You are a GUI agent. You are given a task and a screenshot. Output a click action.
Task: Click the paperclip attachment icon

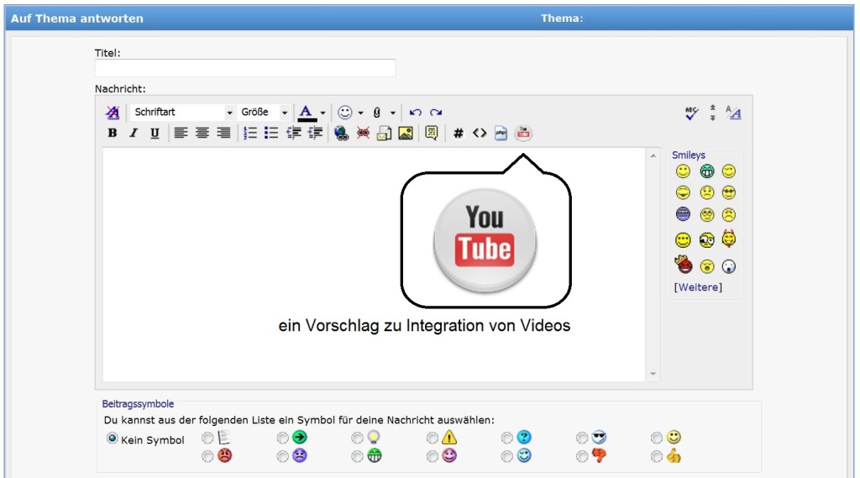(x=377, y=113)
